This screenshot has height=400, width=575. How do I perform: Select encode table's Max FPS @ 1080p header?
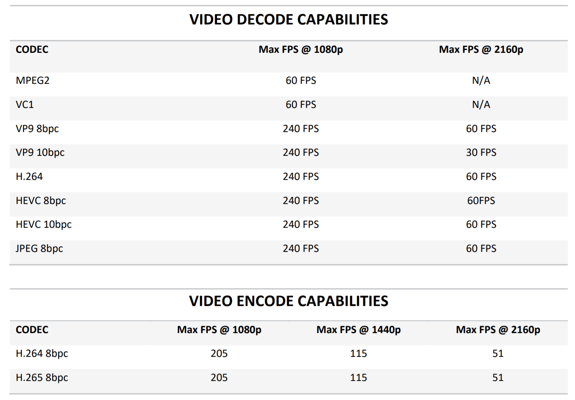click(x=219, y=330)
